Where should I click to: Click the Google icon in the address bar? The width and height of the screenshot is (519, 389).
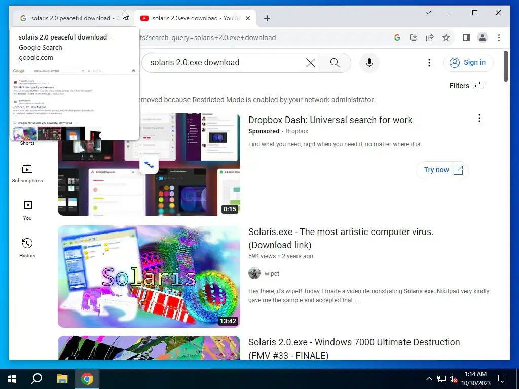[x=397, y=37]
